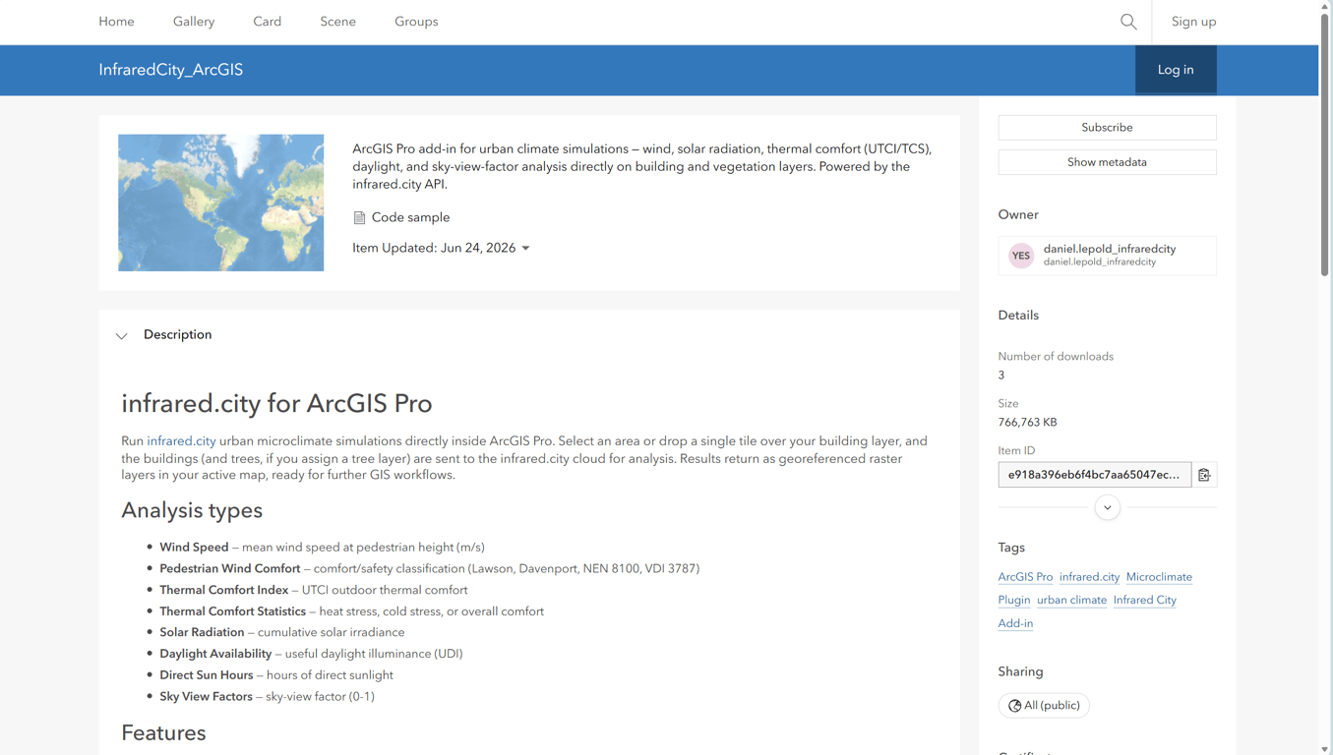
Task: Click the Solar Radiation list item
Action: coord(281,633)
